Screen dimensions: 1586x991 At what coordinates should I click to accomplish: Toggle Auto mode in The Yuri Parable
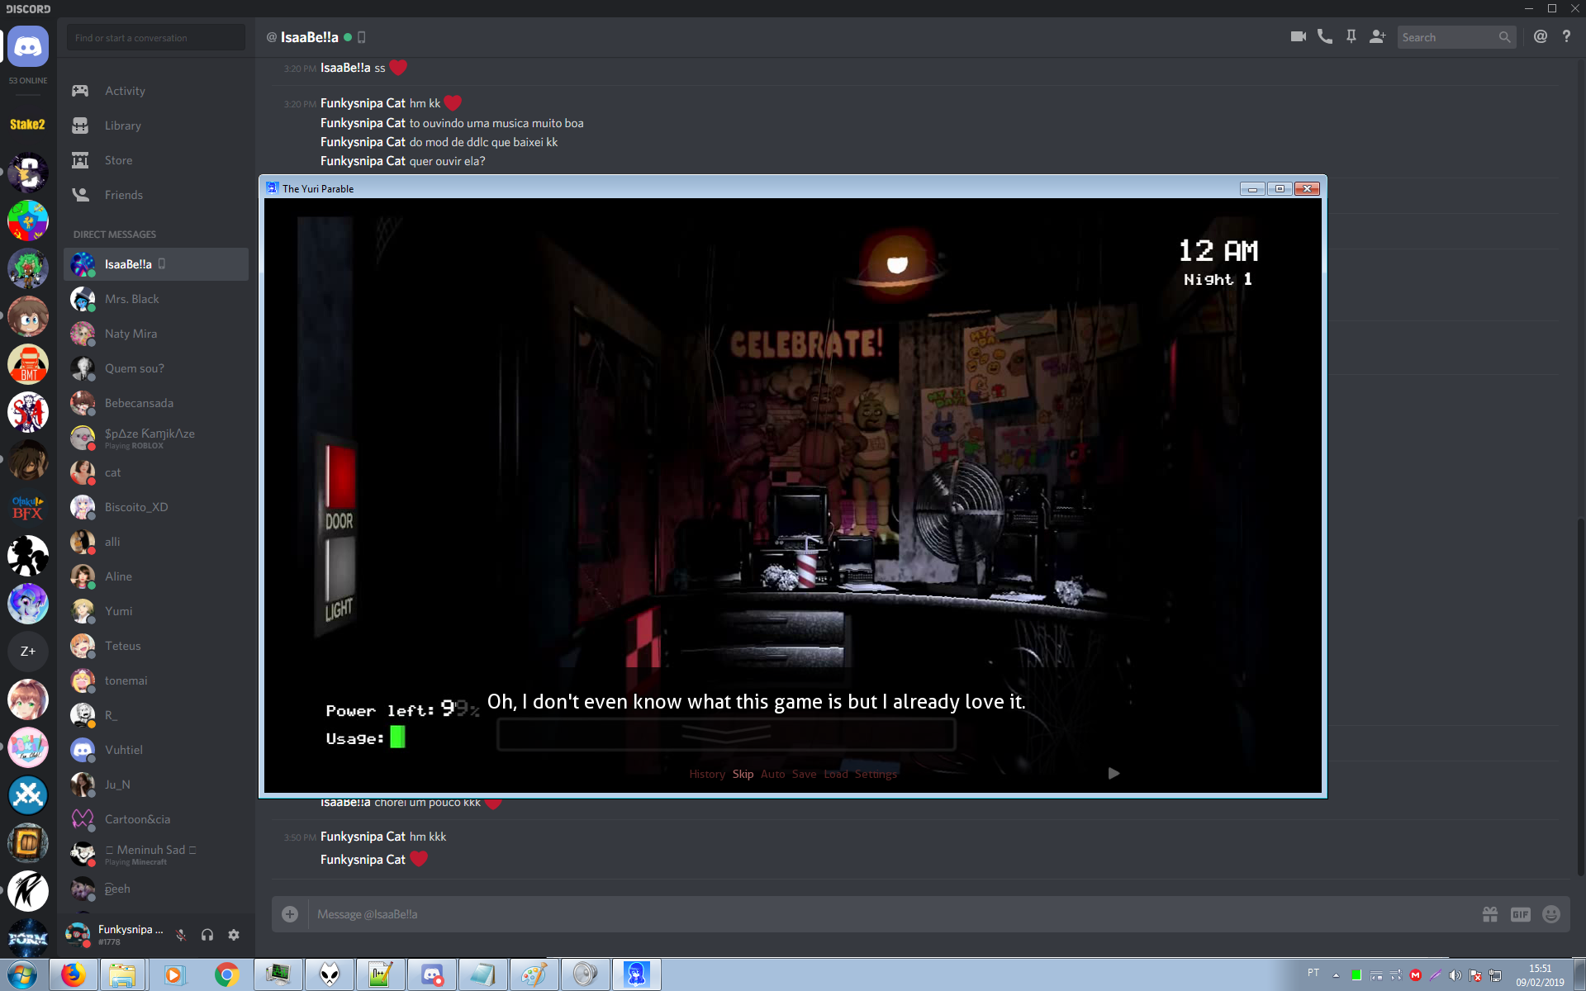click(x=772, y=774)
